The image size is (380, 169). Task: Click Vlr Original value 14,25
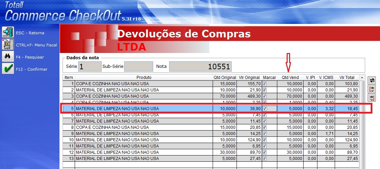pos(249,134)
